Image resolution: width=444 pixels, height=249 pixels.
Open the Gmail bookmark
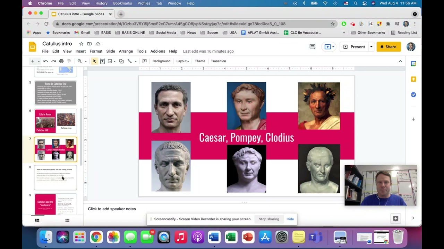(82, 33)
